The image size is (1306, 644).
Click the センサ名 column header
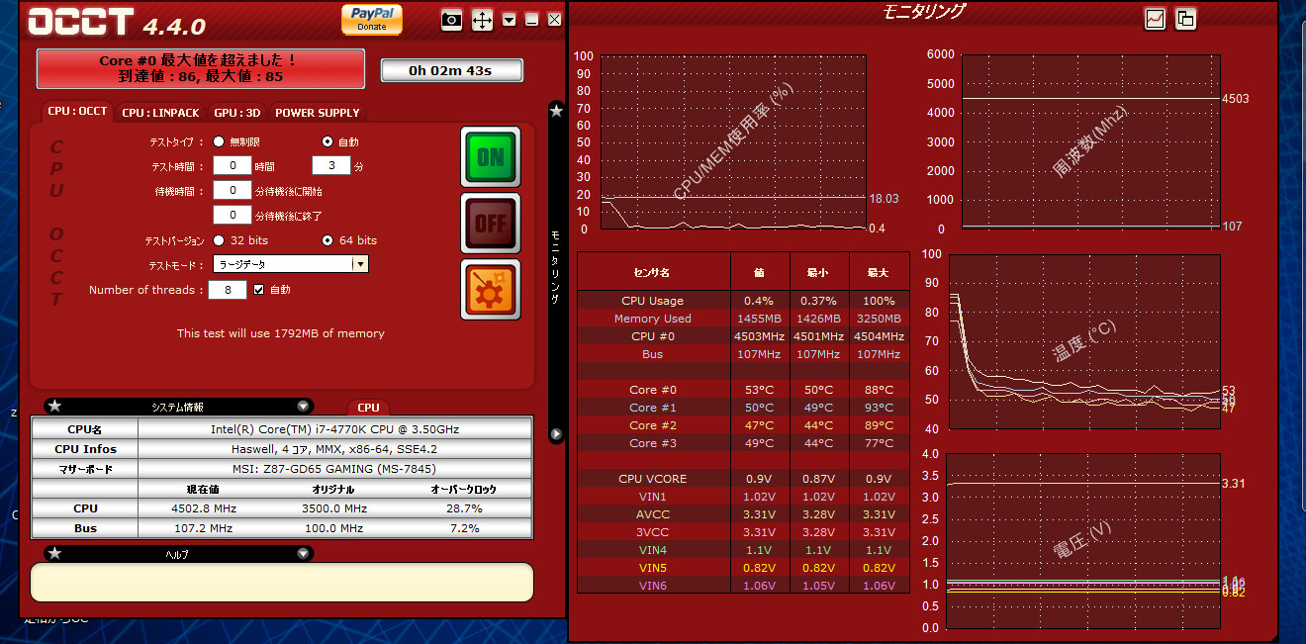(653, 271)
